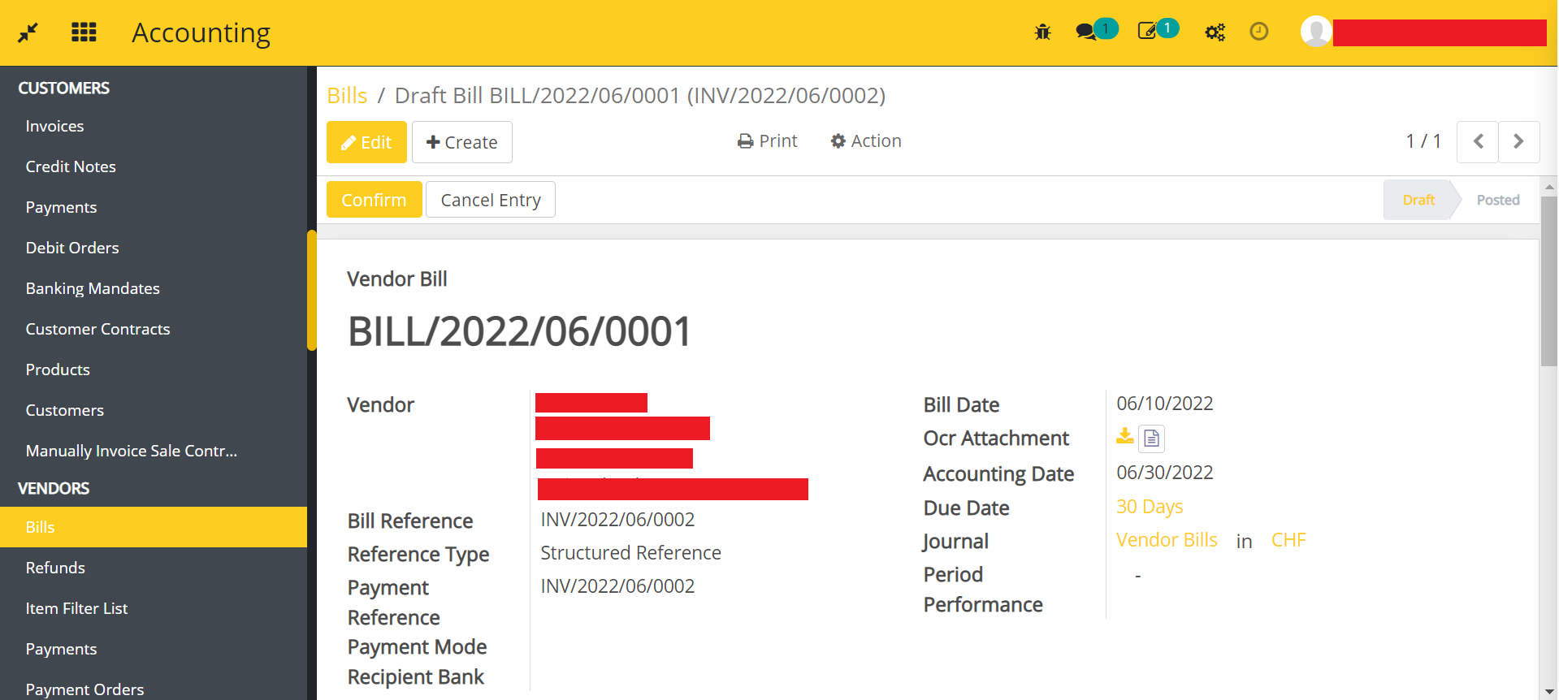Viewport: 1559px width, 700px height.
Task: Go to next record arrow
Action: point(1518,141)
